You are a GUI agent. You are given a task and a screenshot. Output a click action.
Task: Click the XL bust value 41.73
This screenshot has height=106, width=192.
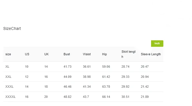(67, 67)
